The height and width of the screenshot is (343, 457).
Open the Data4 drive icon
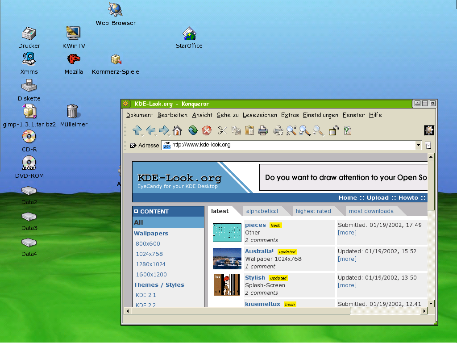click(29, 247)
